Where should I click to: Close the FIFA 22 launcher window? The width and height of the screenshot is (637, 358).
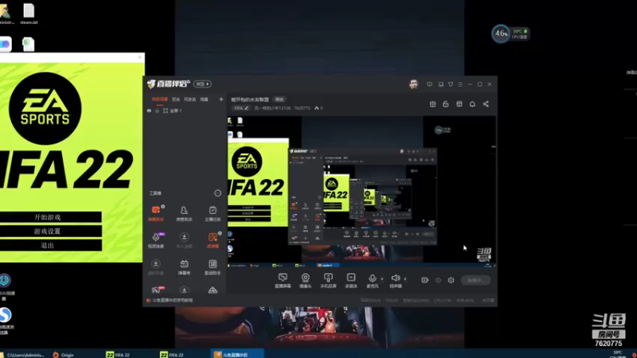coord(139,57)
